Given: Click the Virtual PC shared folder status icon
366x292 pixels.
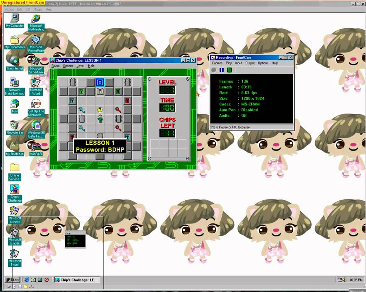Looking at the screenshot, I should (x=26, y=287).
